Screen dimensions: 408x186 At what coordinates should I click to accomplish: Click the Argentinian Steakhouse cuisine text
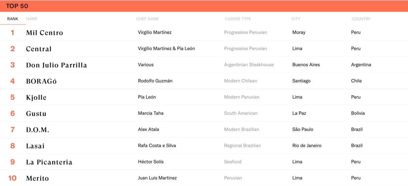249,65
